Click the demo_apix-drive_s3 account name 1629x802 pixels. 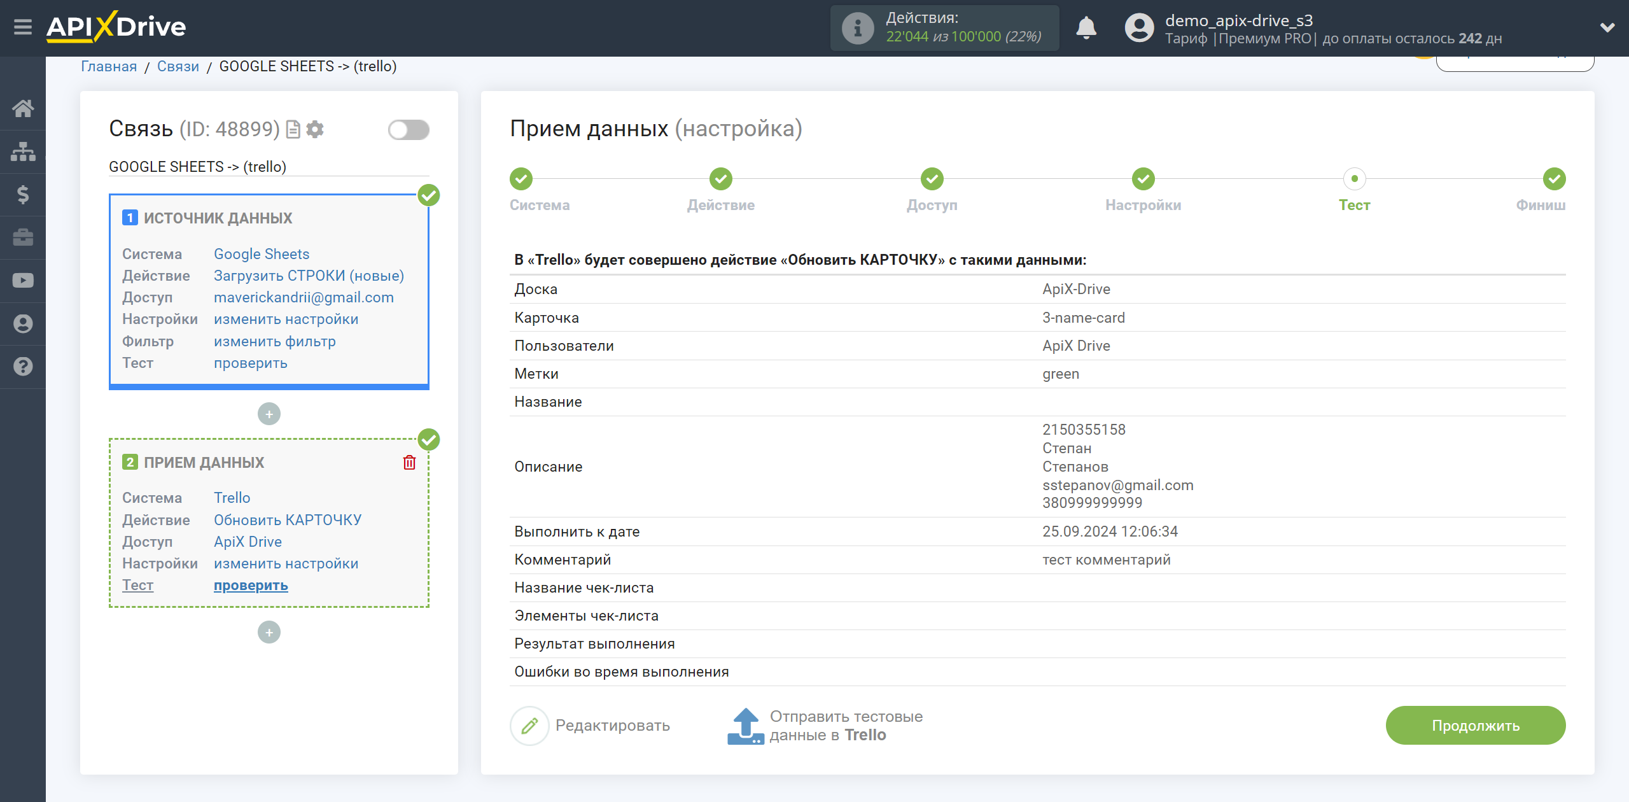[x=1239, y=20]
